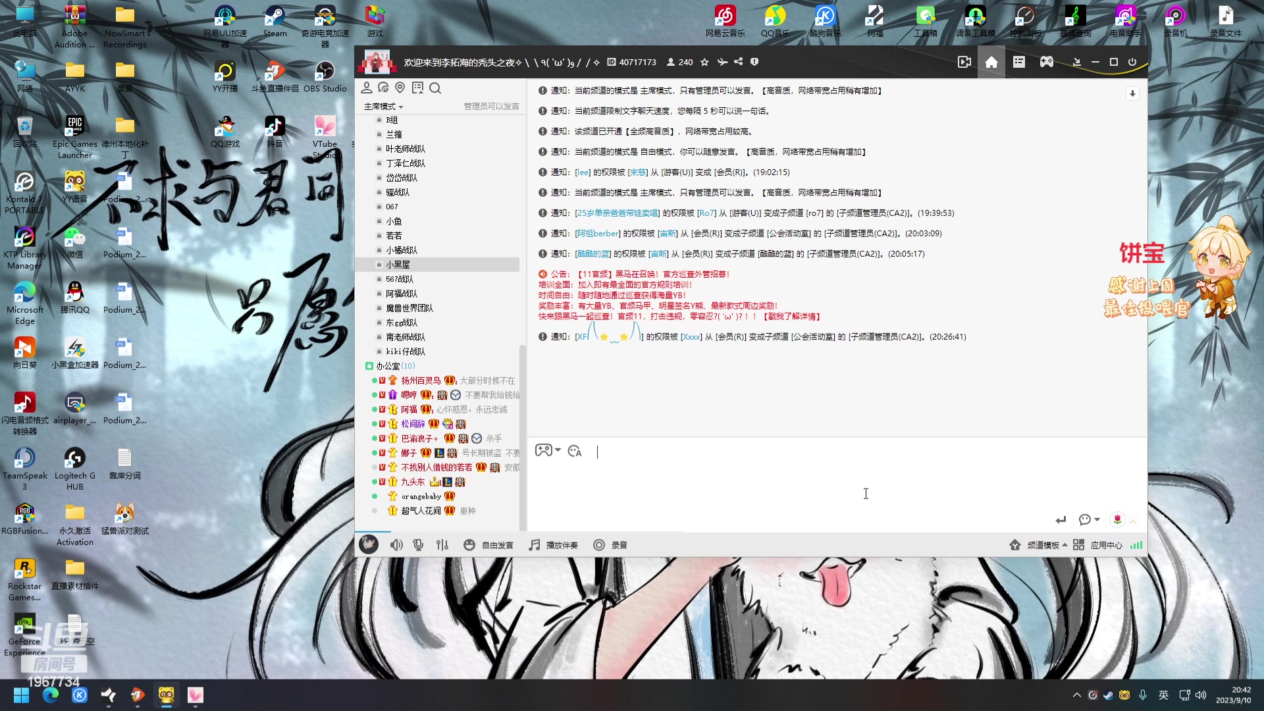Screen dimensions: 1264x711
Task: Favorite this channel with the star icon
Action: point(704,62)
